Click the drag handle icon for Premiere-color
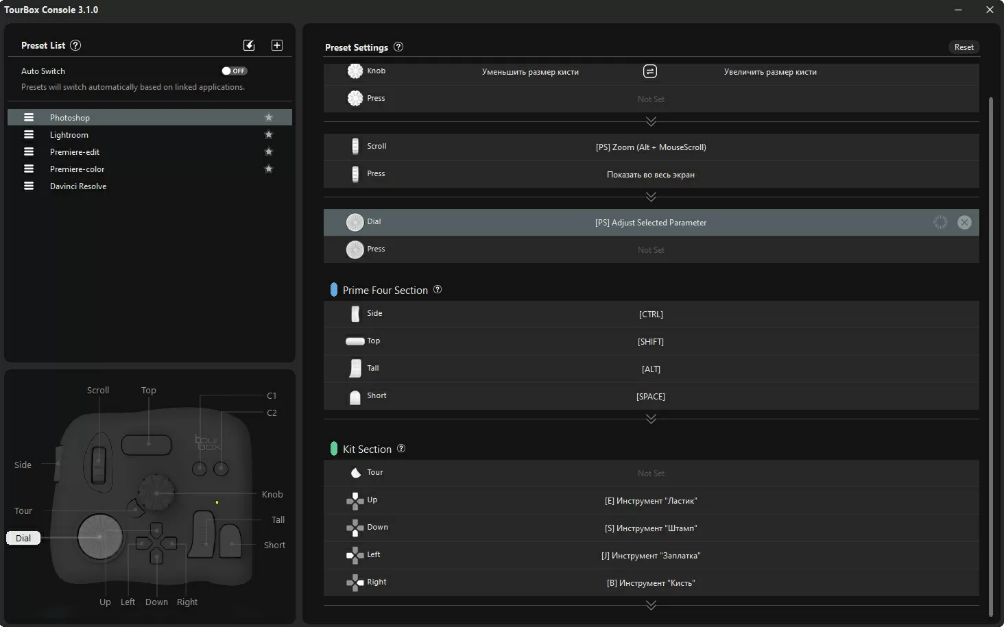This screenshot has height=627, width=1004. [x=29, y=169]
